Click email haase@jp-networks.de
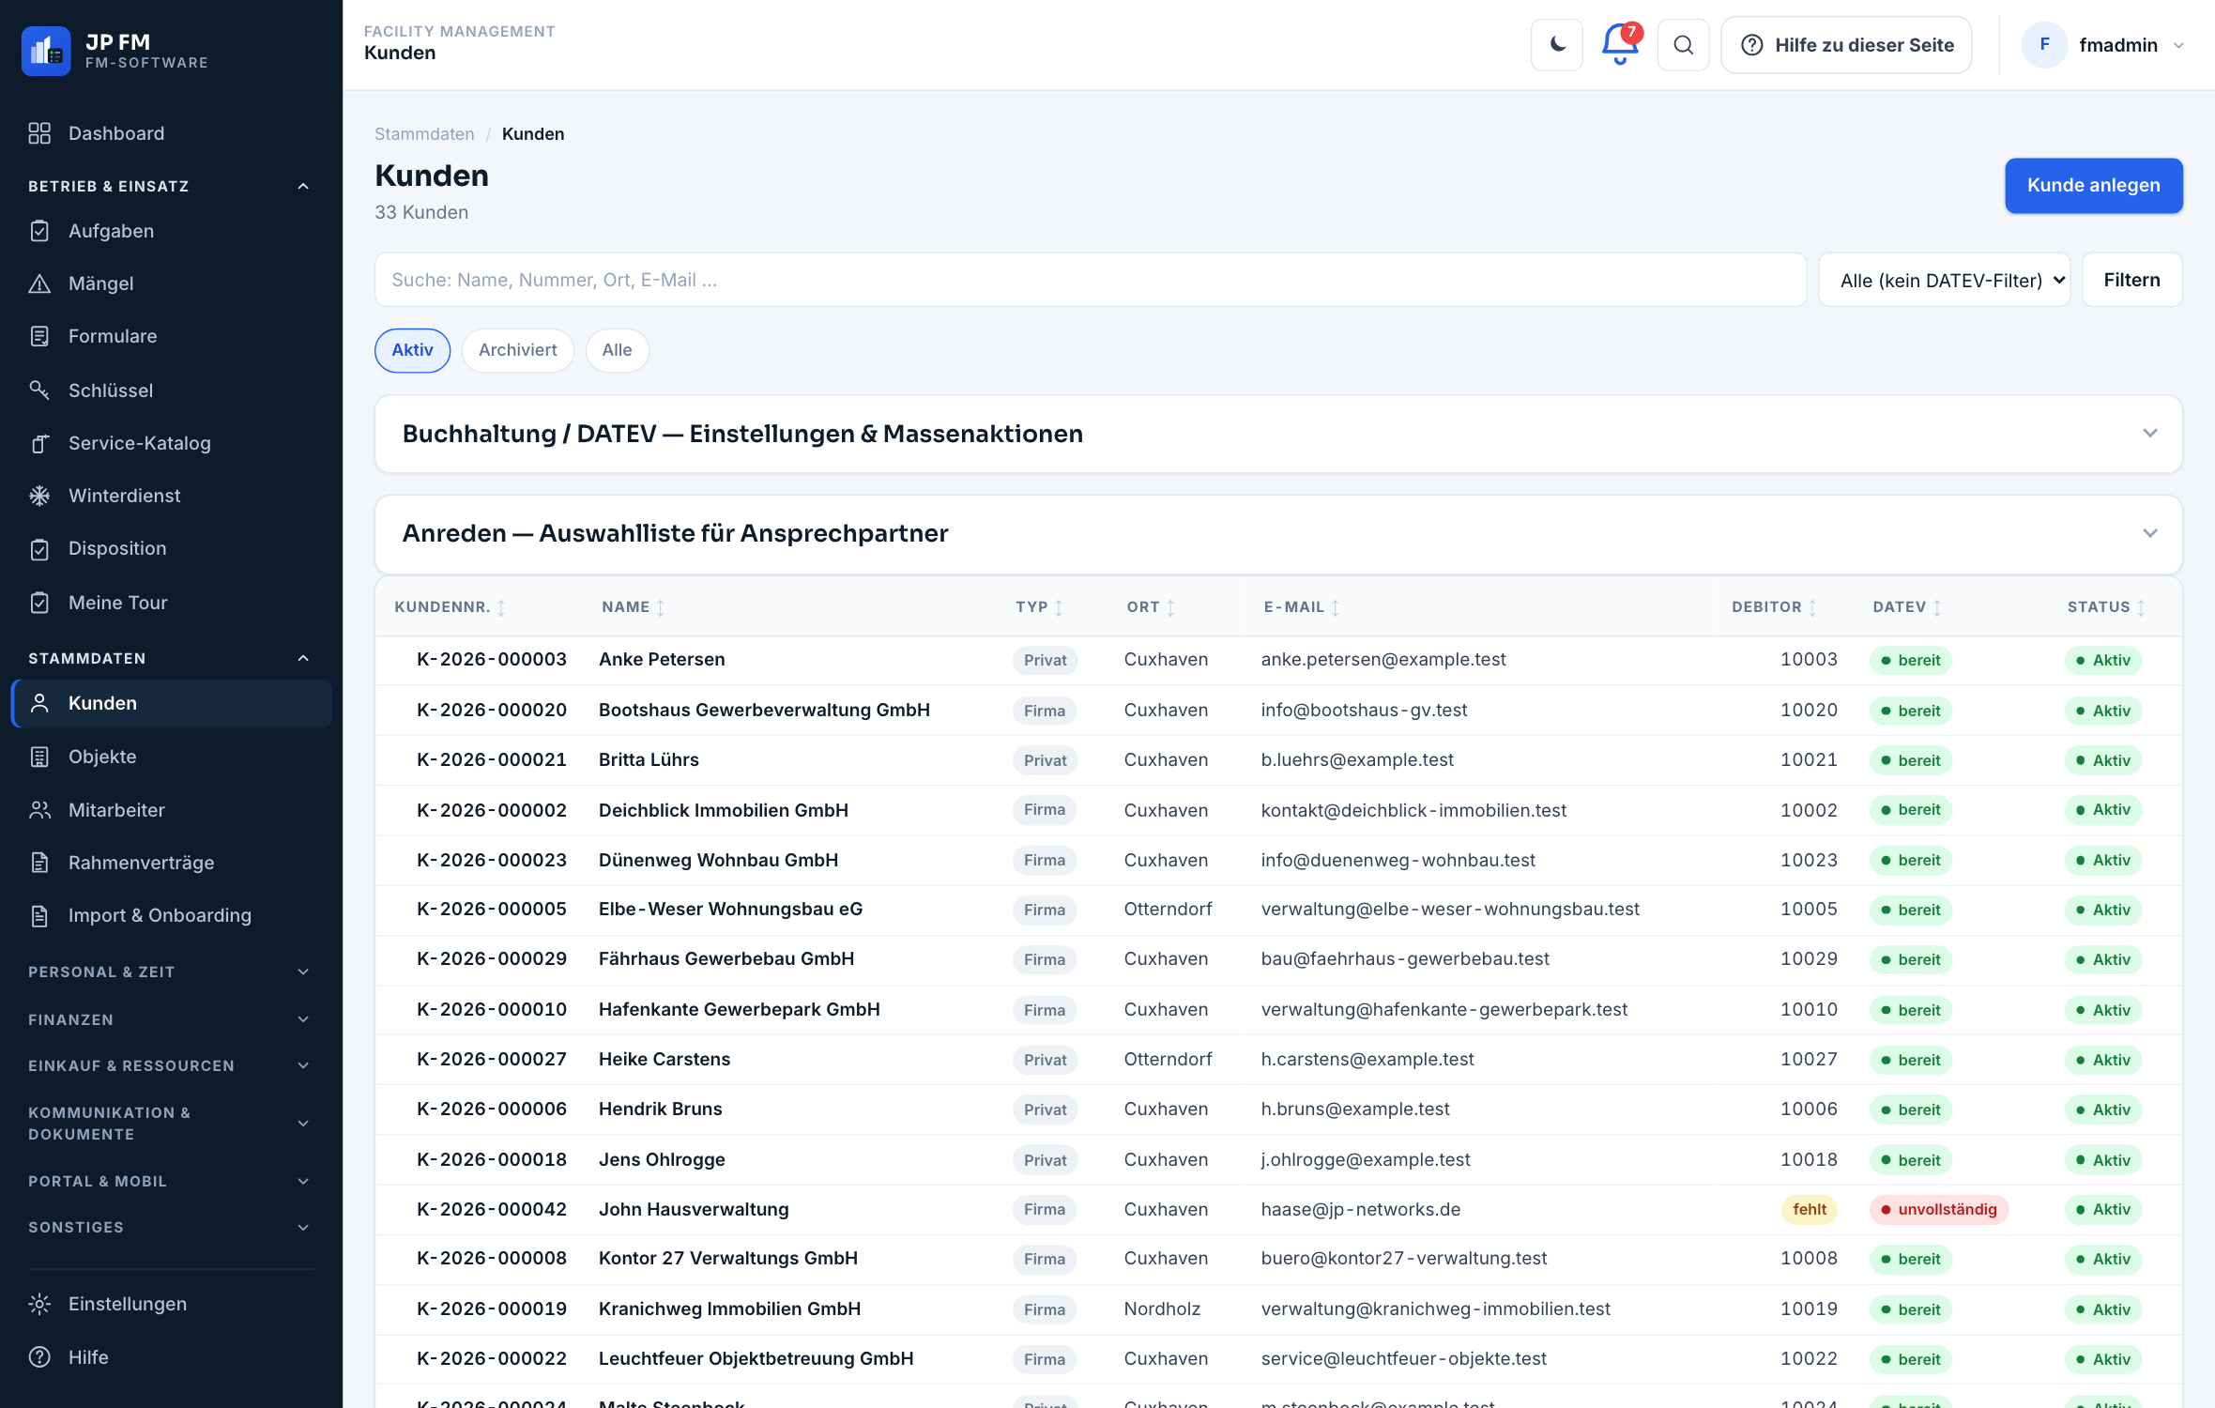 point(1361,1209)
